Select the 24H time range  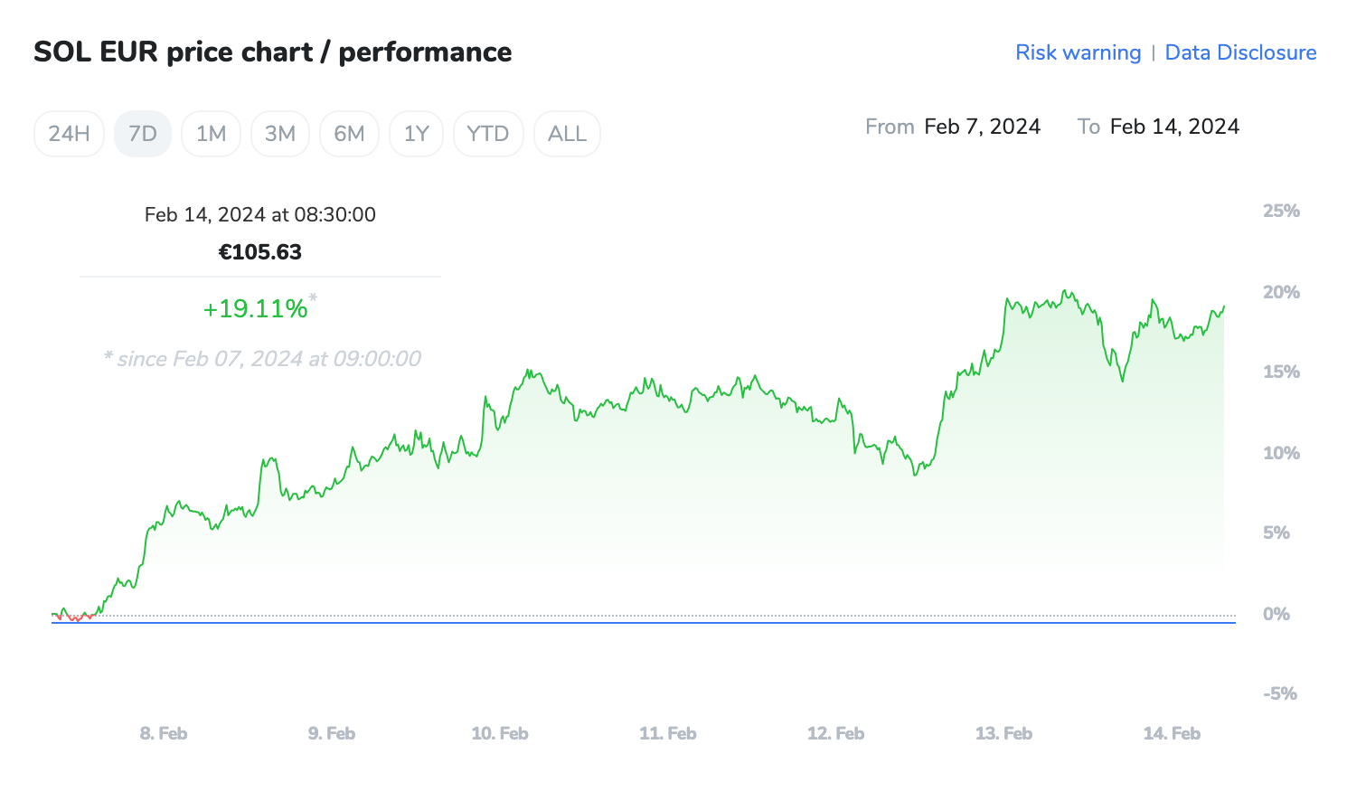[x=69, y=134]
